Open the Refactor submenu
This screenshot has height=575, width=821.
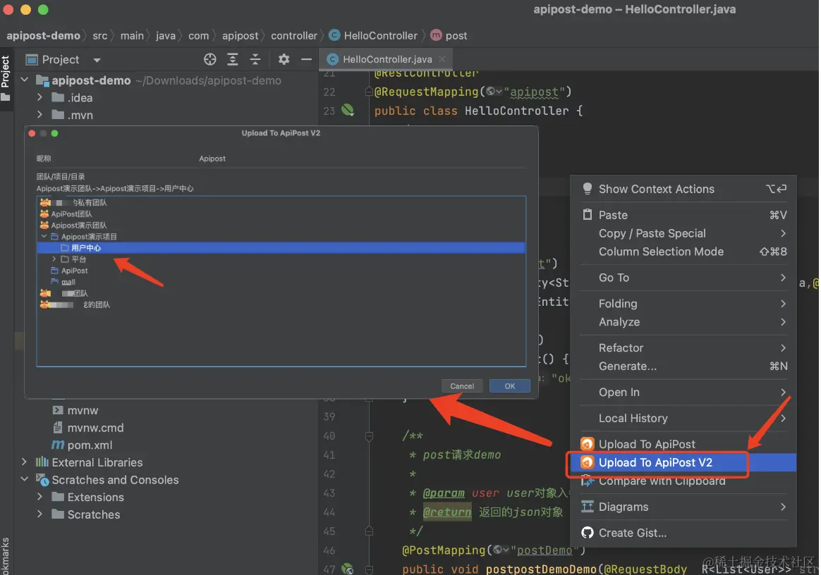[x=683, y=348]
